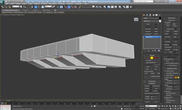Open the Rendering menu
This screenshot has height=110, width=182.
point(61,4)
